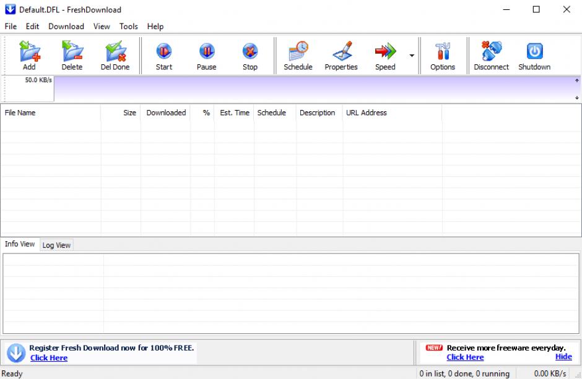Screen dimensions: 582x379
Task: Switch to the Info View tab
Action: point(20,244)
